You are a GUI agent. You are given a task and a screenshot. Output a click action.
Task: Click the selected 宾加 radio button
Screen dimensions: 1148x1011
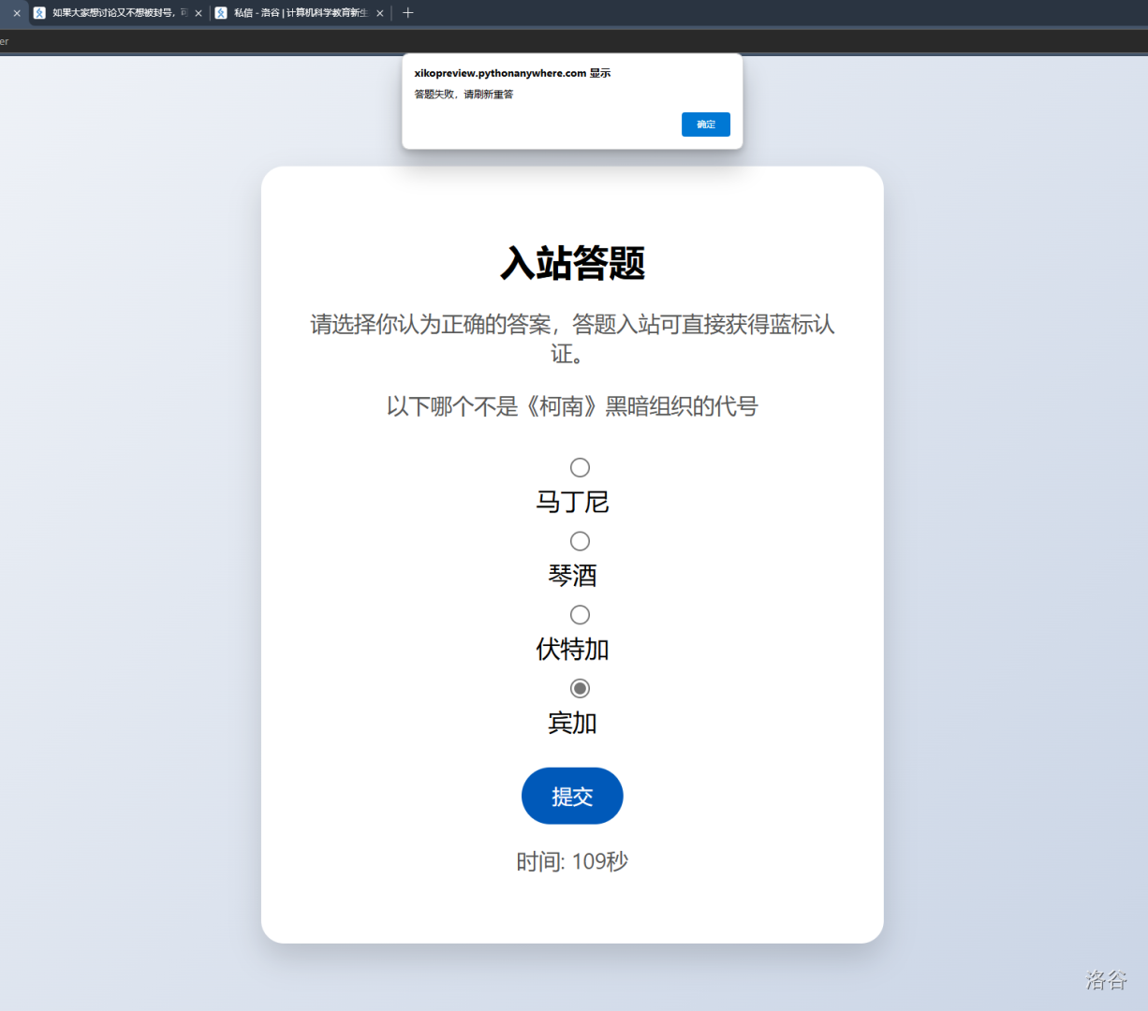pos(580,689)
